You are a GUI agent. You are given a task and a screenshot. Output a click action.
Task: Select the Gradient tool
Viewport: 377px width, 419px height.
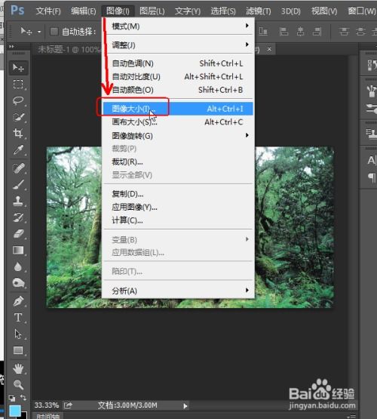click(18, 250)
